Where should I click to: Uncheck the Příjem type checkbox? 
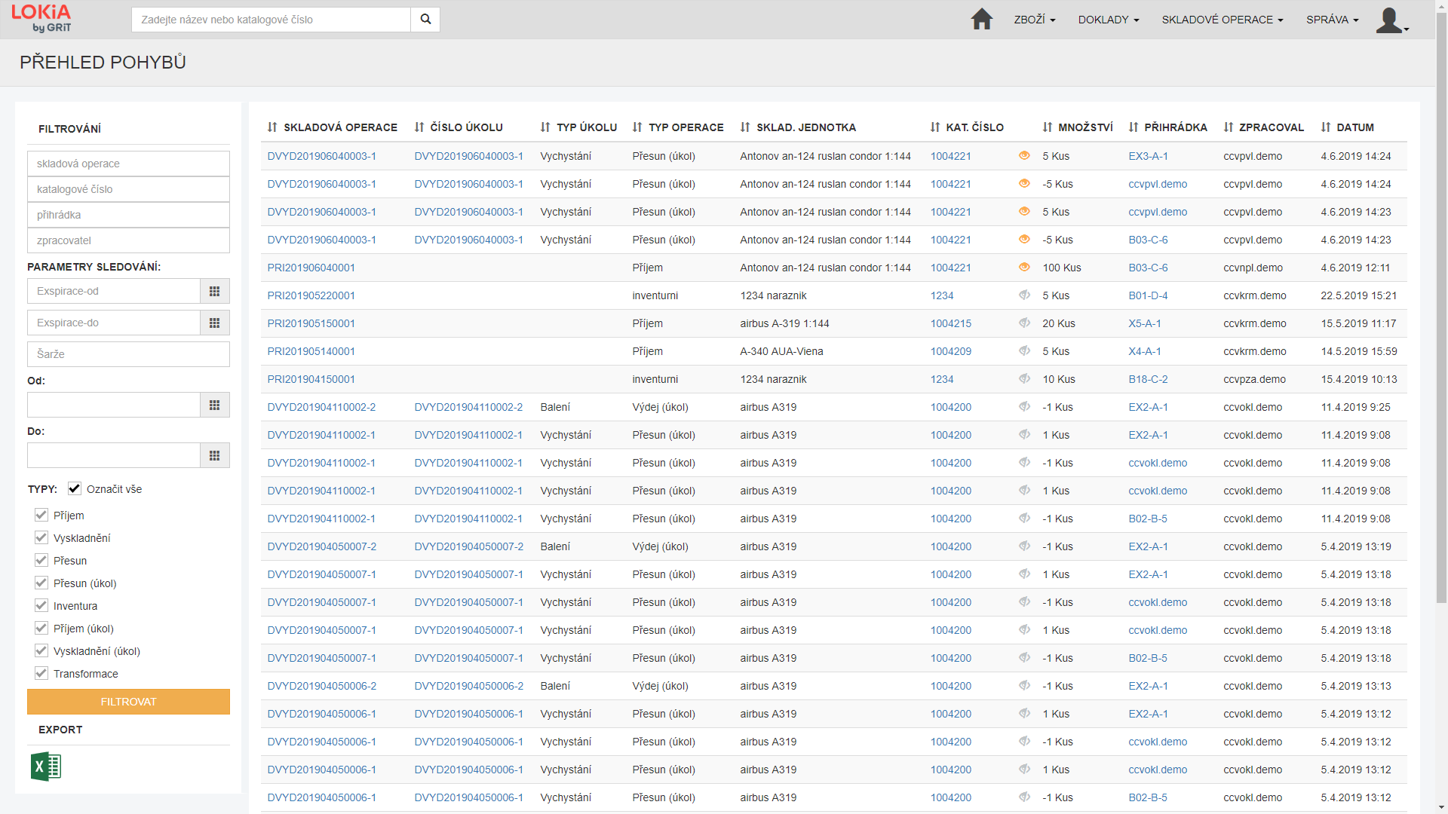pos(41,516)
